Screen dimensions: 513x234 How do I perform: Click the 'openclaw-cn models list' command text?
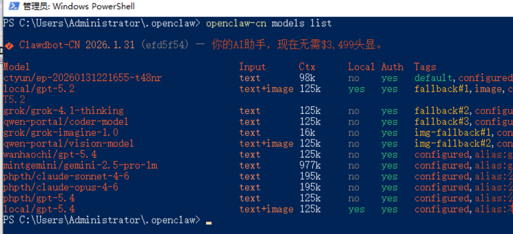(x=269, y=23)
